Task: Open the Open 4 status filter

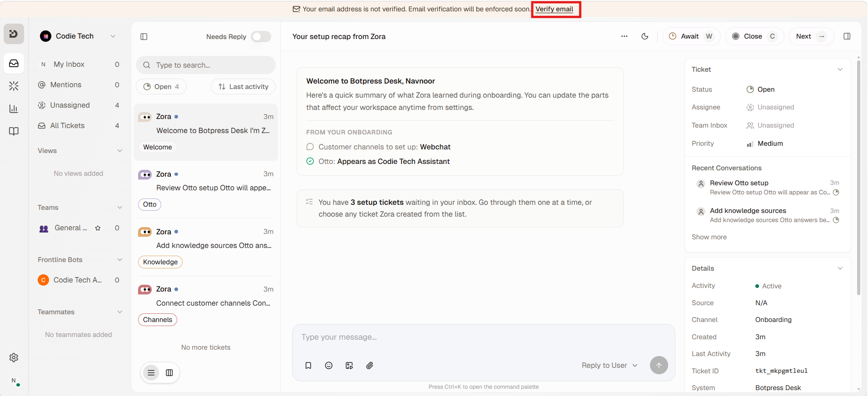Action: click(161, 87)
